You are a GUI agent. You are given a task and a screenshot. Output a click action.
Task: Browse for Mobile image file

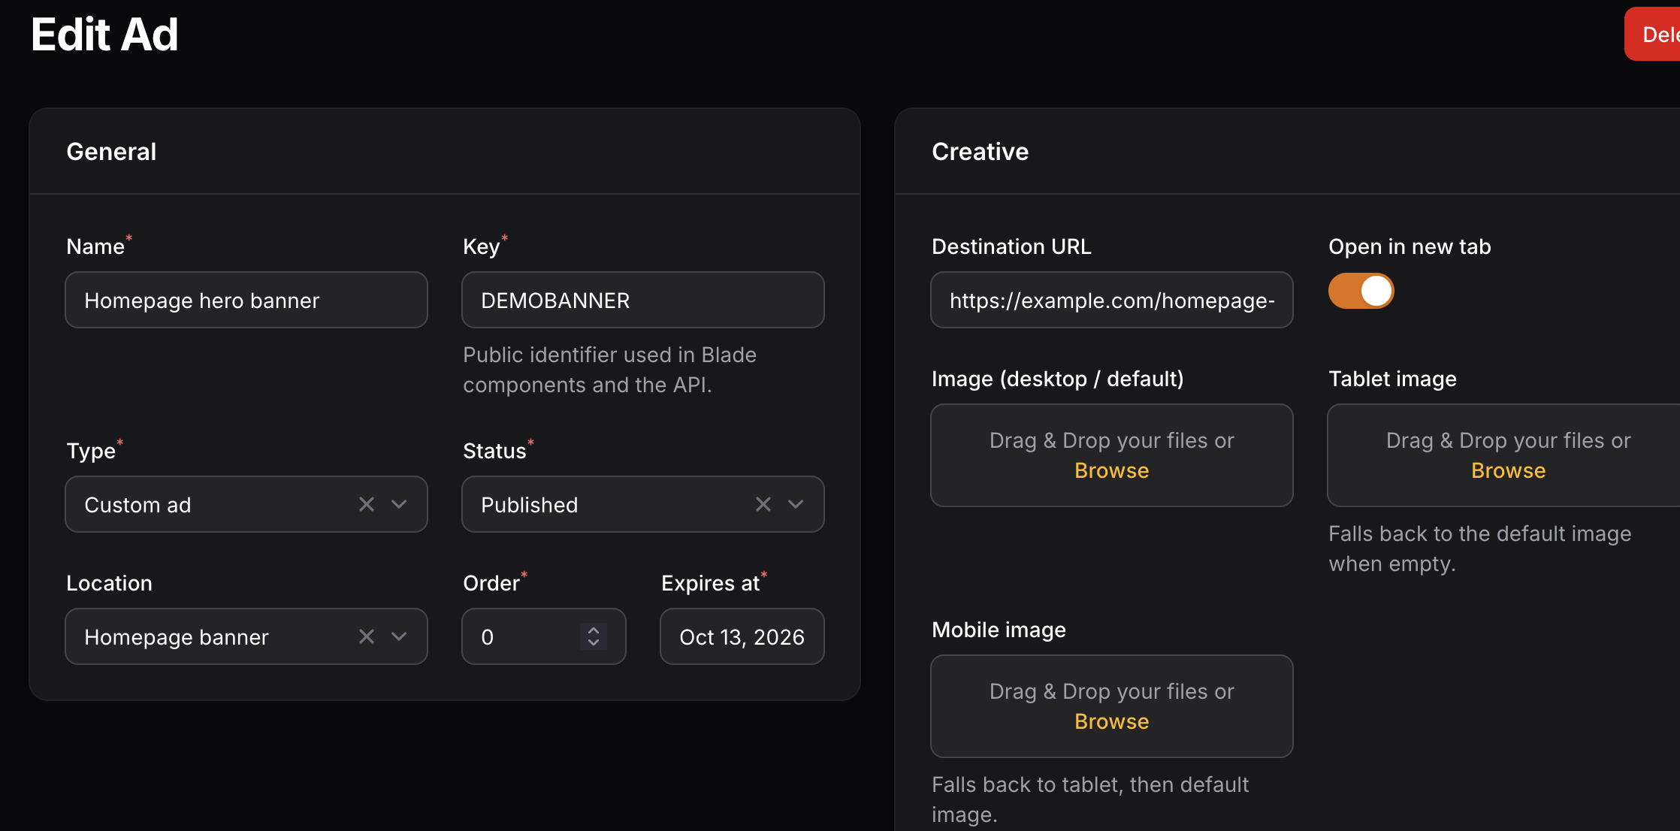click(1111, 721)
